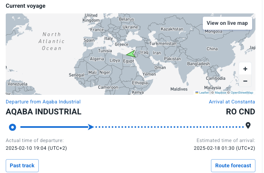Click the departure circle marker
The height and width of the screenshot is (173, 264).
tap(13, 127)
